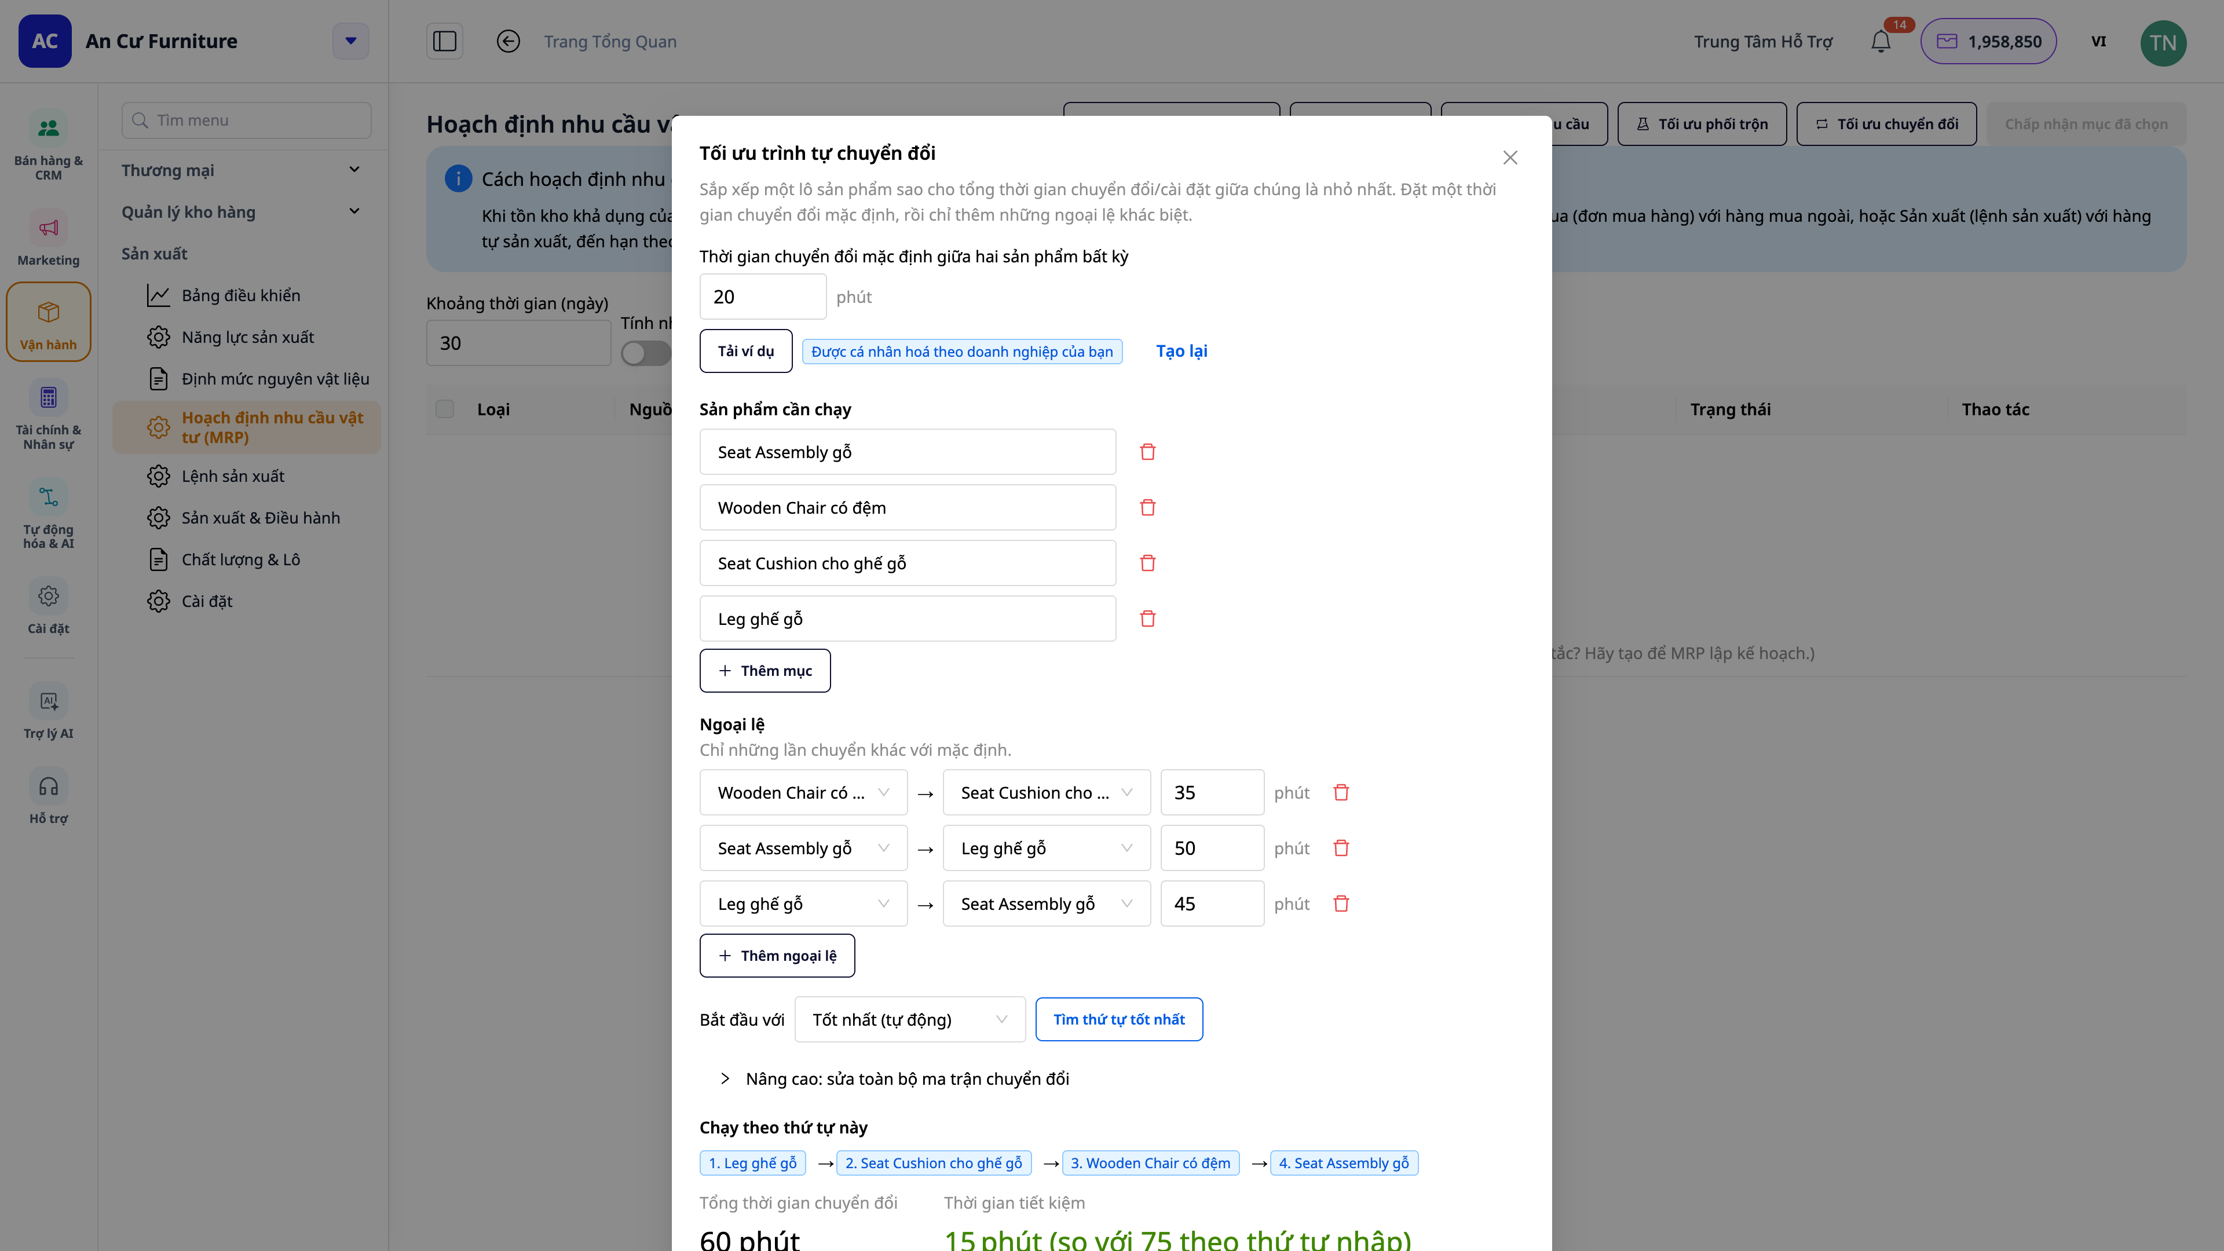Open Trợ lý AI sidebar icon

tap(48, 711)
